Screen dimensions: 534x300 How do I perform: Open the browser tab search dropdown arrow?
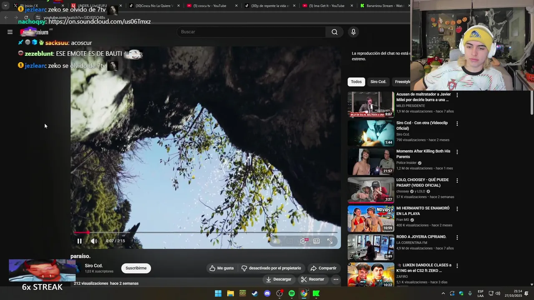click(5, 6)
